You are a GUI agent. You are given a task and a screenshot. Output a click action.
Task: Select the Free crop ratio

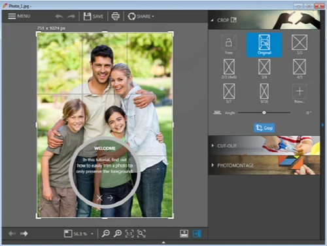pos(229,45)
